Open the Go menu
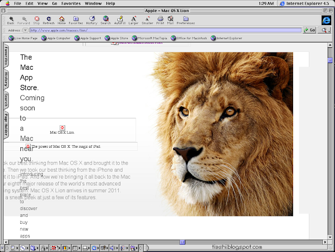Screen dimensions: 335x252 click(54, 4)
